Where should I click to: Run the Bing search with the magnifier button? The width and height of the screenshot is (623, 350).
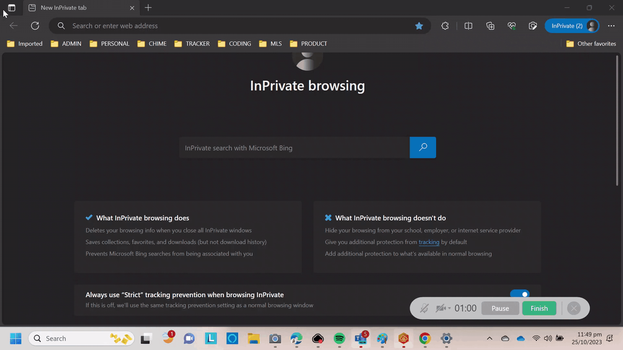click(x=422, y=147)
